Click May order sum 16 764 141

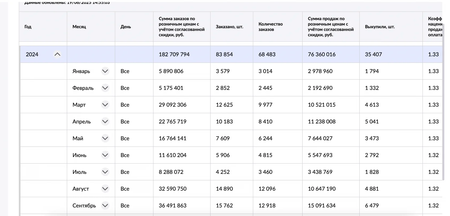(172, 138)
